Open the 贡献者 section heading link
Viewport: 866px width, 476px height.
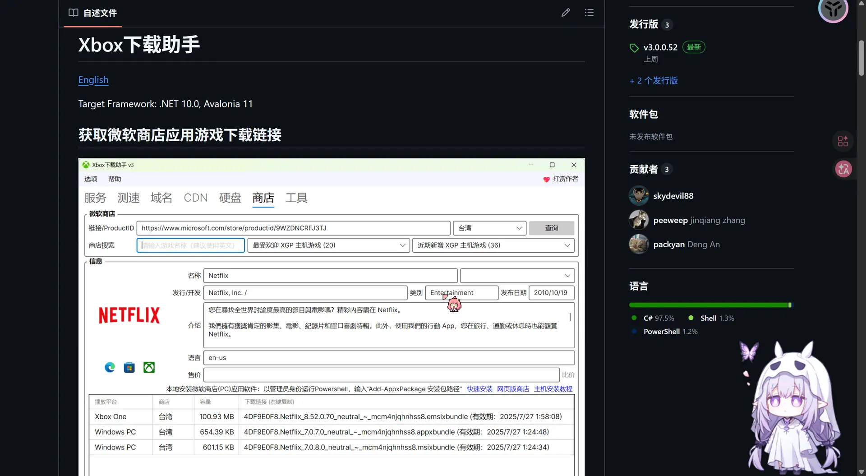[x=644, y=169]
